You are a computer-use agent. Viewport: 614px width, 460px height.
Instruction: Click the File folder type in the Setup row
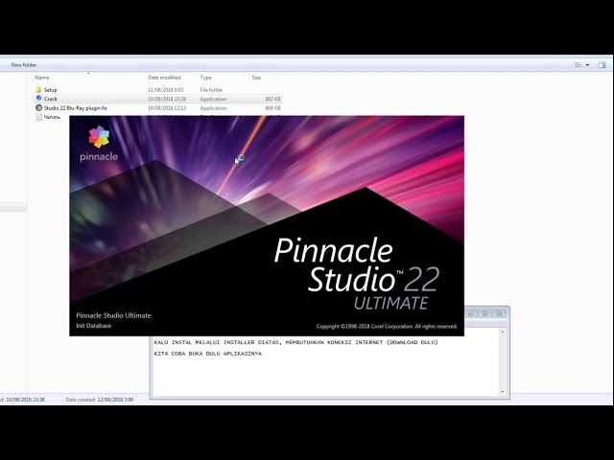click(211, 90)
